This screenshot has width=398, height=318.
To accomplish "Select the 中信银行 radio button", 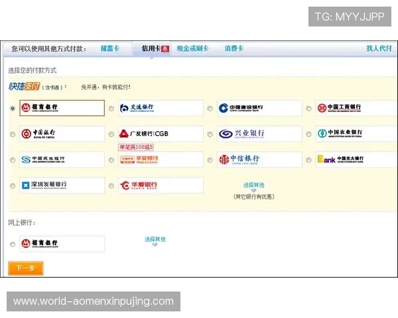I will click(210, 160).
